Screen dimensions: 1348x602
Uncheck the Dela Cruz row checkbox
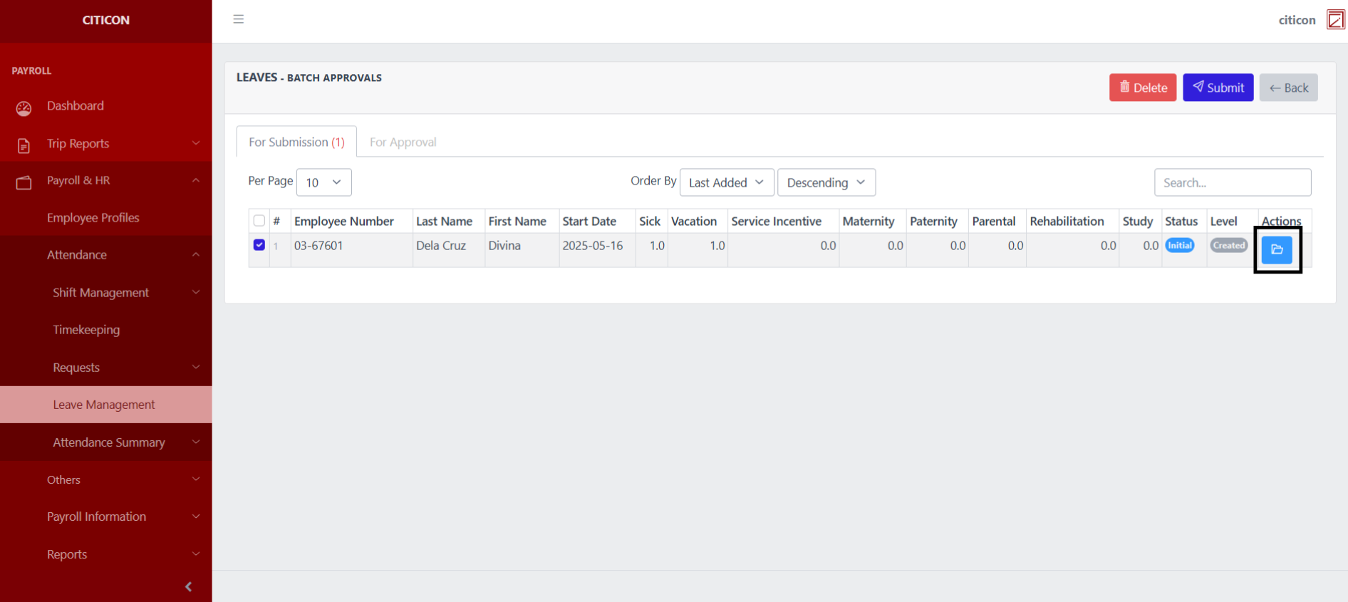tap(259, 245)
